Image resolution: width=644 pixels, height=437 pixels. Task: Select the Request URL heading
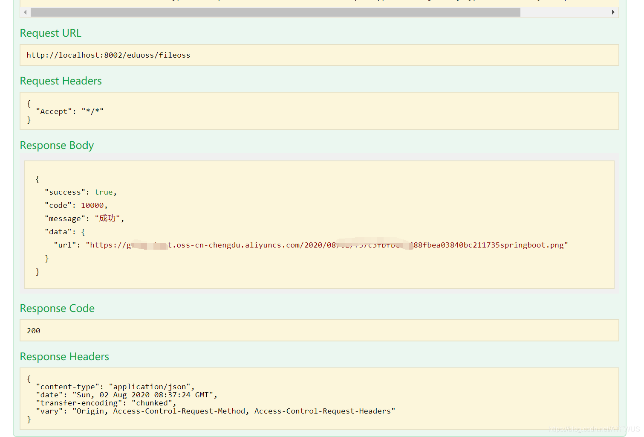point(50,33)
